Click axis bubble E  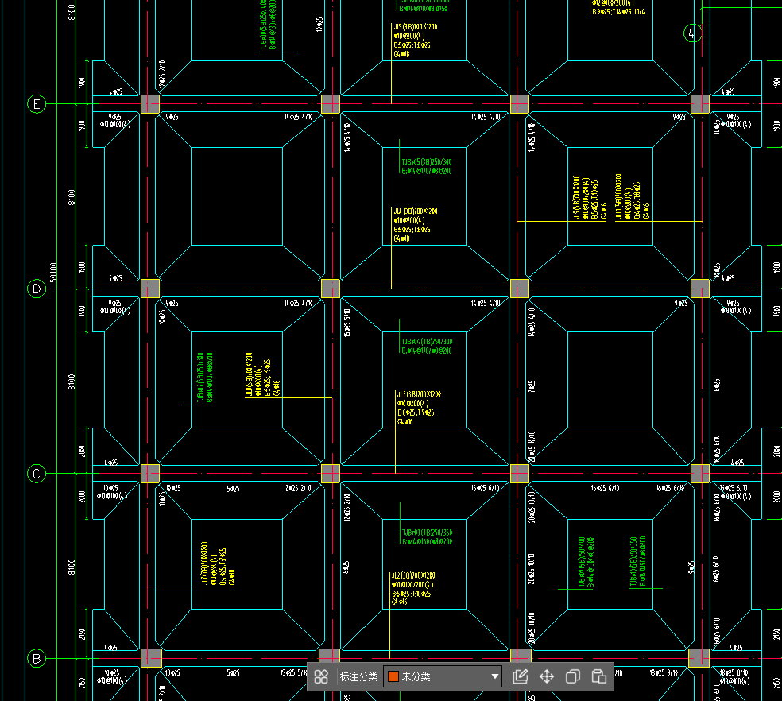(37, 104)
